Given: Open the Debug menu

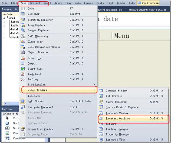Looking at the screenshot, I should [58, 3].
